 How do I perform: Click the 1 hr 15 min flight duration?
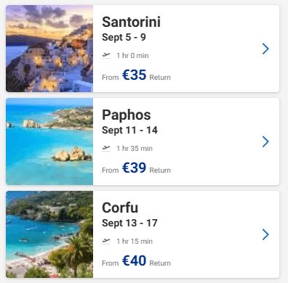coord(135,242)
